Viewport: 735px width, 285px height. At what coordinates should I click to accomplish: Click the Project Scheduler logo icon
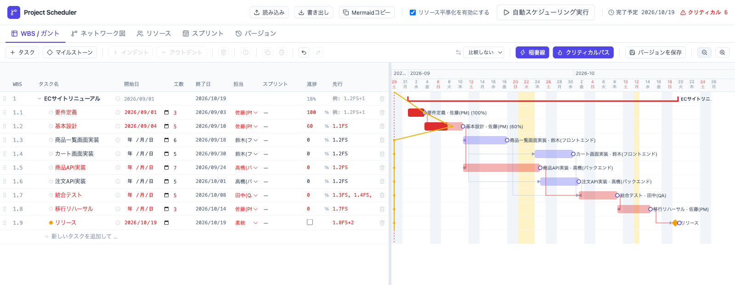(x=14, y=12)
